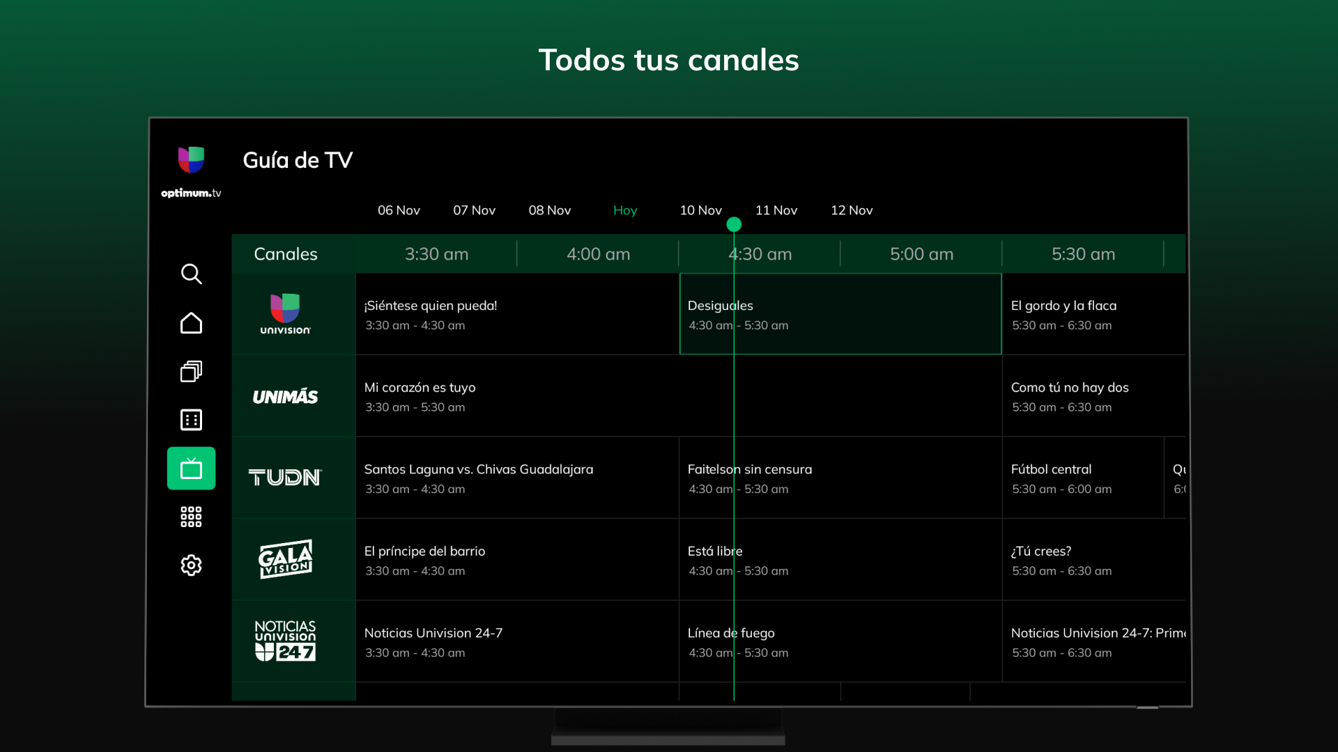Select the home icon on the sidebar
1338x752 pixels.
click(191, 322)
